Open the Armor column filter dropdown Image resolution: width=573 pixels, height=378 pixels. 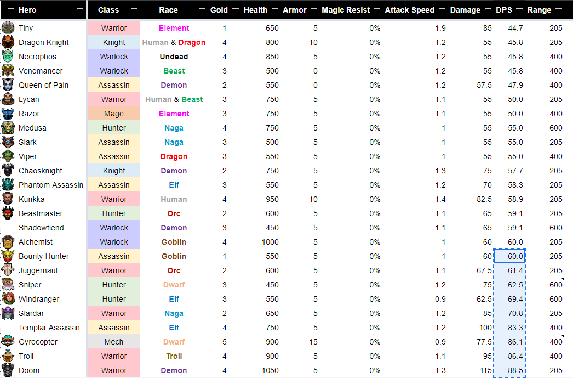(x=313, y=10)
